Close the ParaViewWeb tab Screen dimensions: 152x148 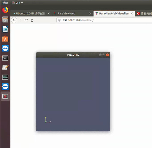tap(90, 14)
